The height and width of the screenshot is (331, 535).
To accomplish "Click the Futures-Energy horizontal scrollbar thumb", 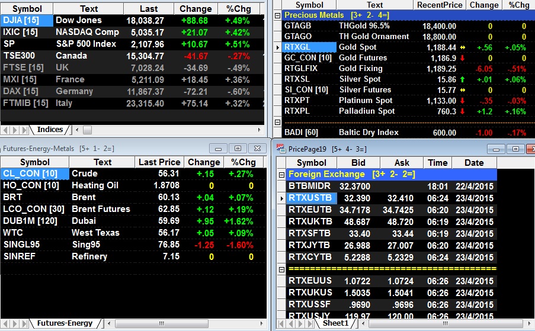I will pos(162,323).
